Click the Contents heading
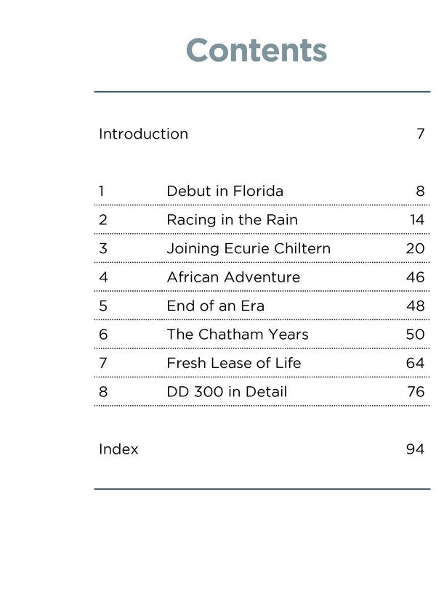436x593 pixels. [x=257, y=50]
